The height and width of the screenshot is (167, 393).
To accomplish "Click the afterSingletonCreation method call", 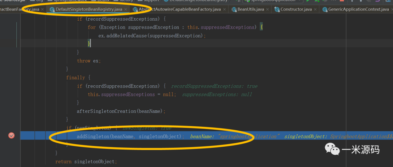I will [x=106, y=111].
